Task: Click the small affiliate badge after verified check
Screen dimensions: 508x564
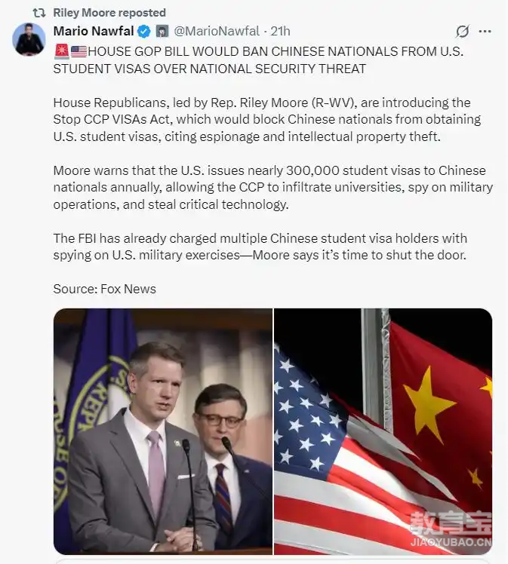Action: click(162, 32)
